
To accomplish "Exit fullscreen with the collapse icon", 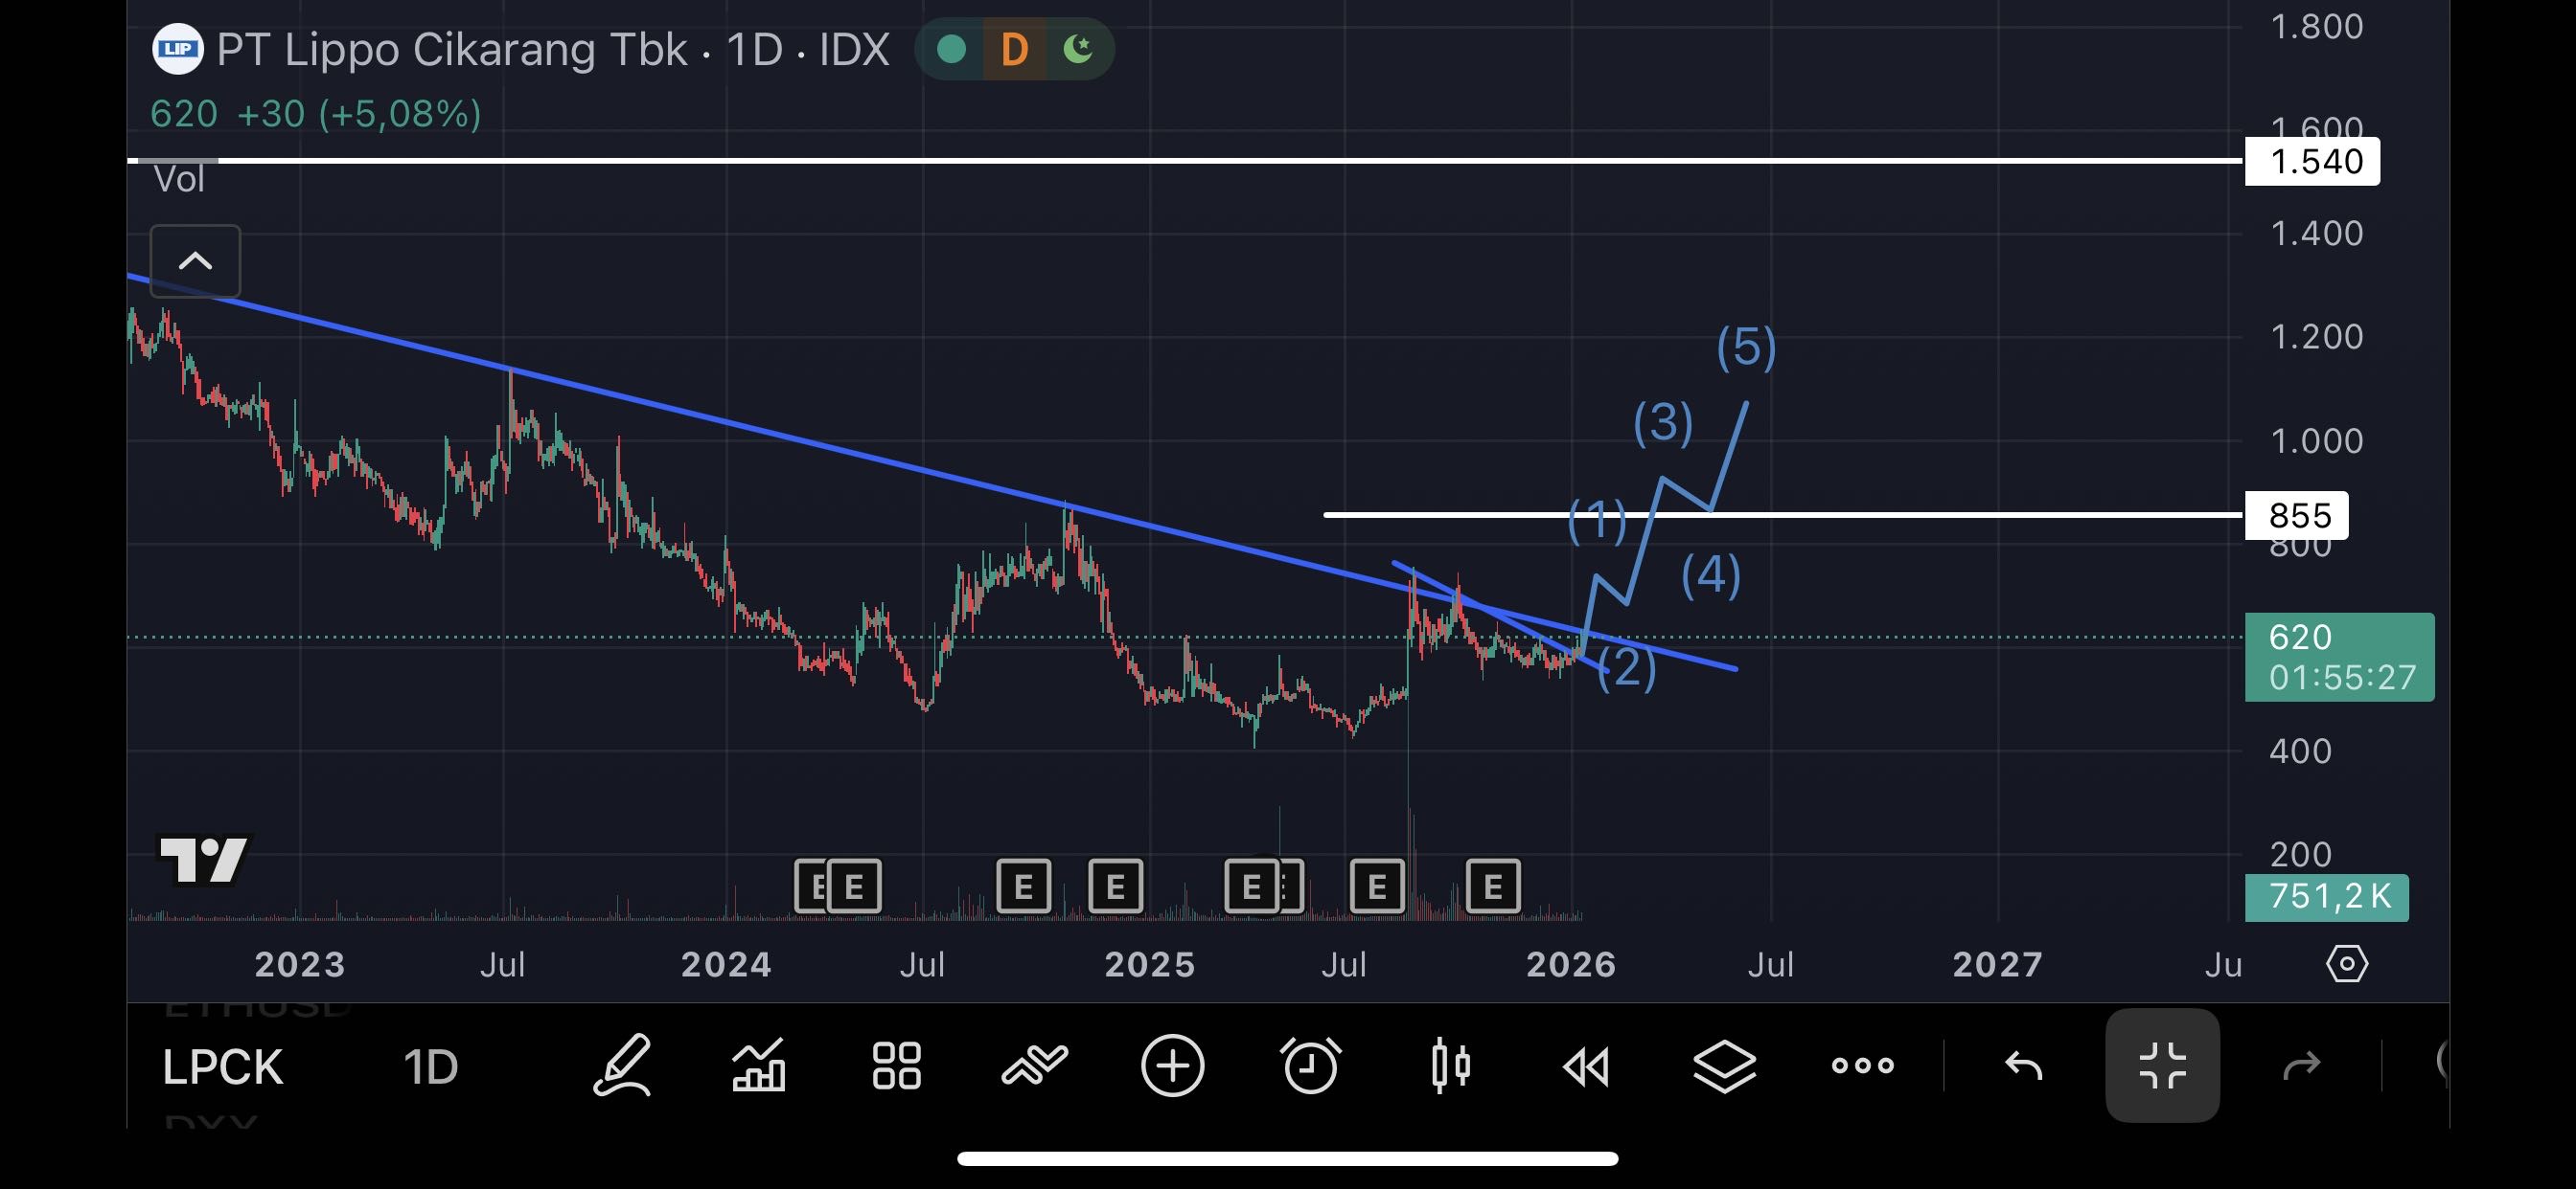I will click(2162, 1066).
